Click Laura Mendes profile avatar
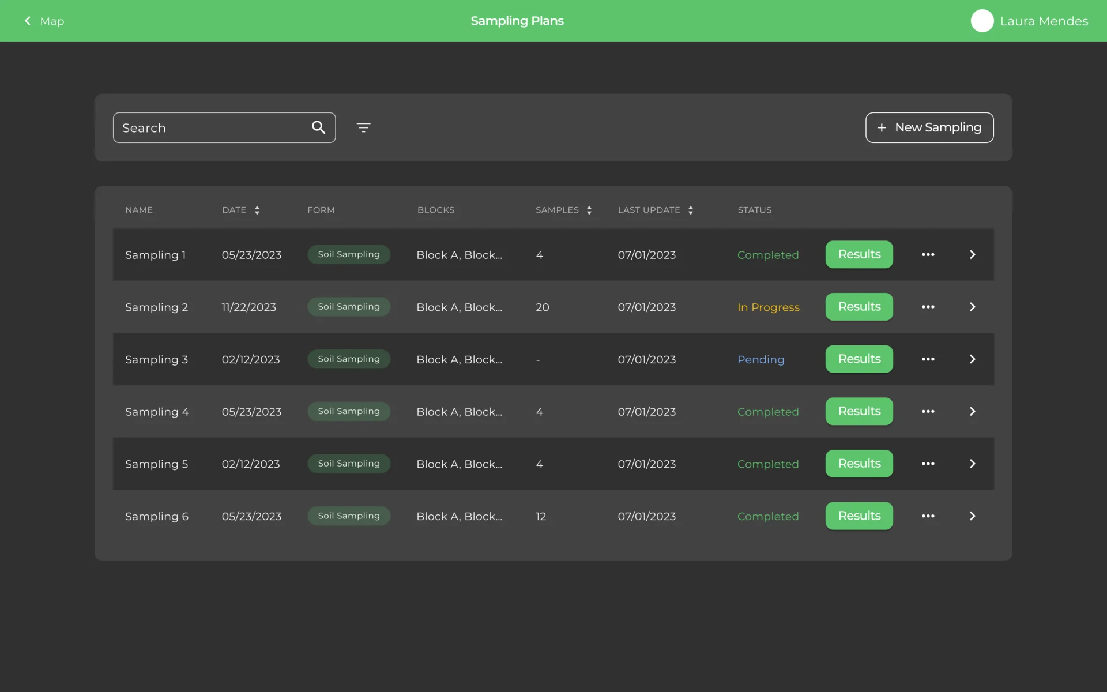The image size is (1107, 692). (982, 21)
